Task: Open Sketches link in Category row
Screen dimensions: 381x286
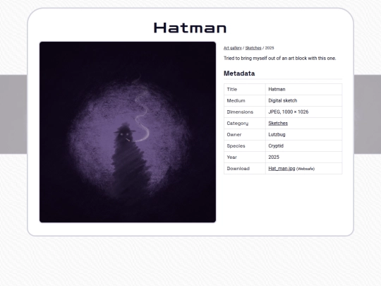Action: (x=278, y=124)
